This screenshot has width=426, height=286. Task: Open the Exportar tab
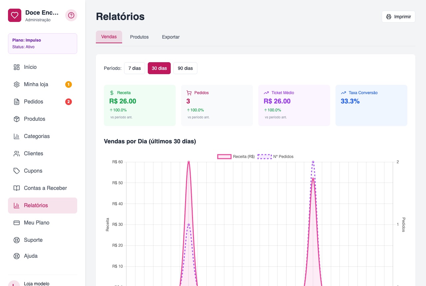point(171,37)
